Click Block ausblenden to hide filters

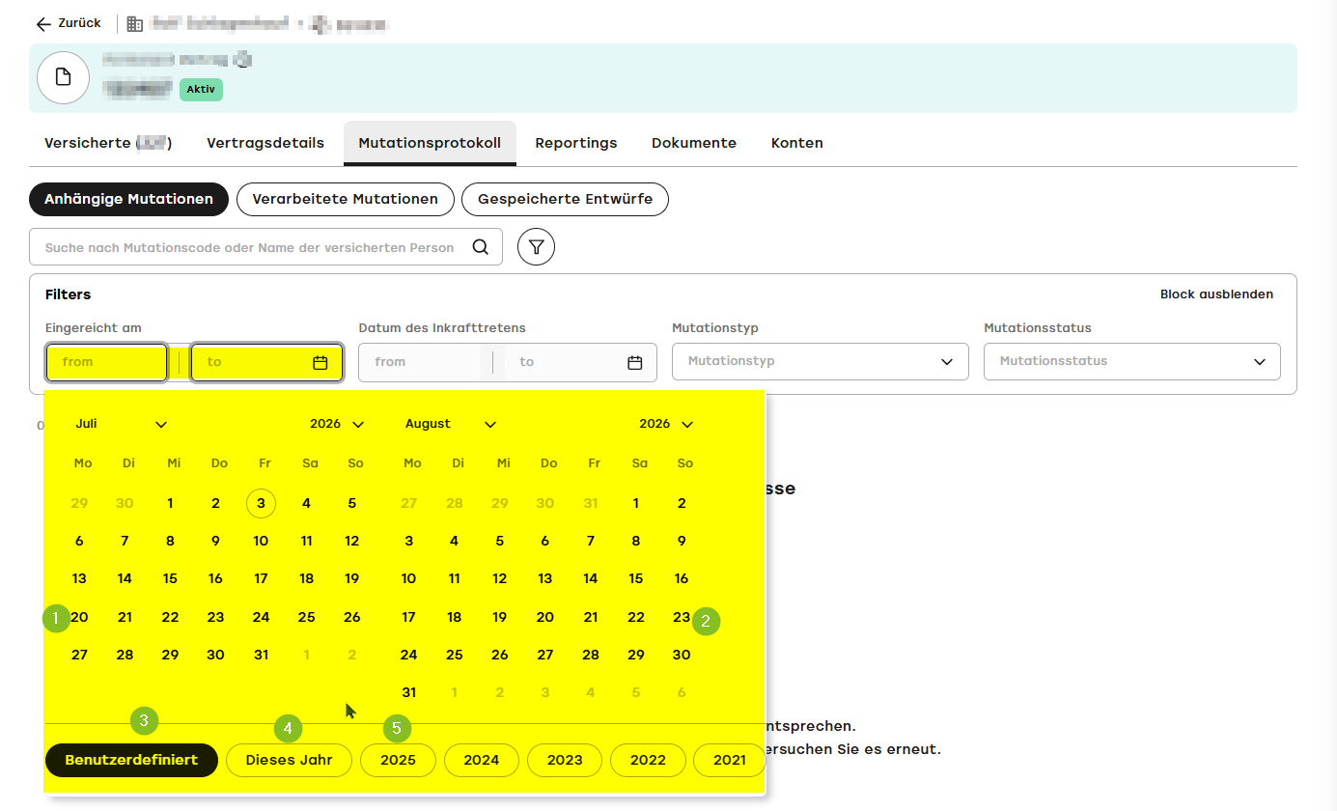click(x=1216, y=294)
